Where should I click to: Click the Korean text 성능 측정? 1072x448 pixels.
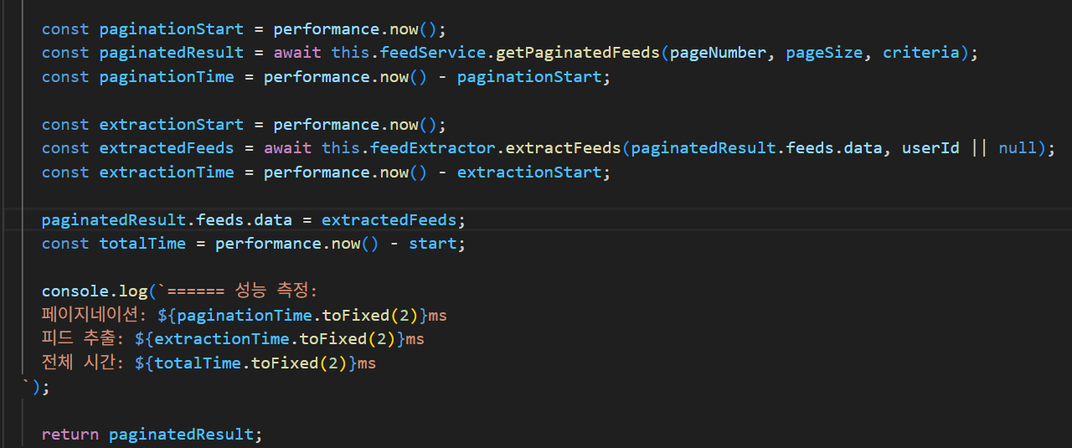click(x=272, y=291)
